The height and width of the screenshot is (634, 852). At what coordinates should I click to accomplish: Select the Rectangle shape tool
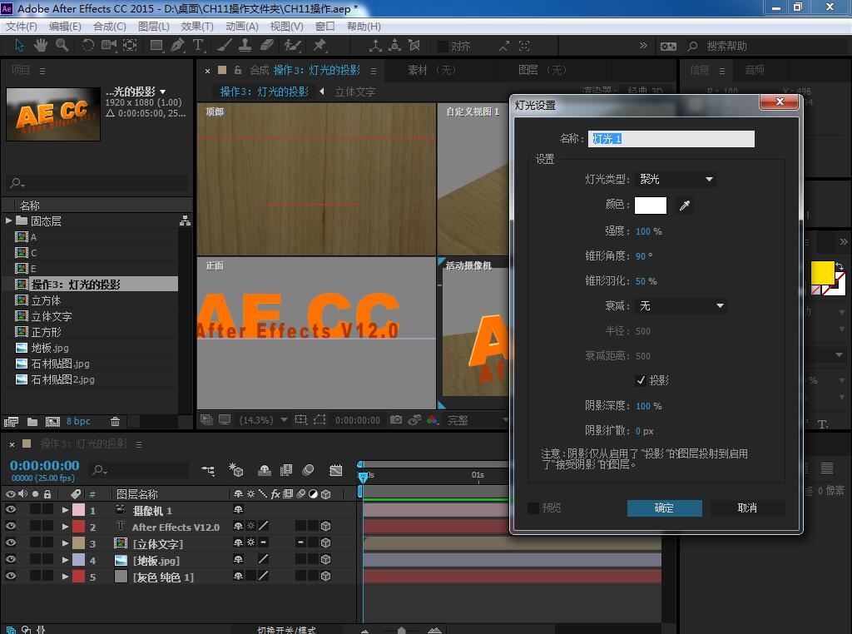pos(156,46)
